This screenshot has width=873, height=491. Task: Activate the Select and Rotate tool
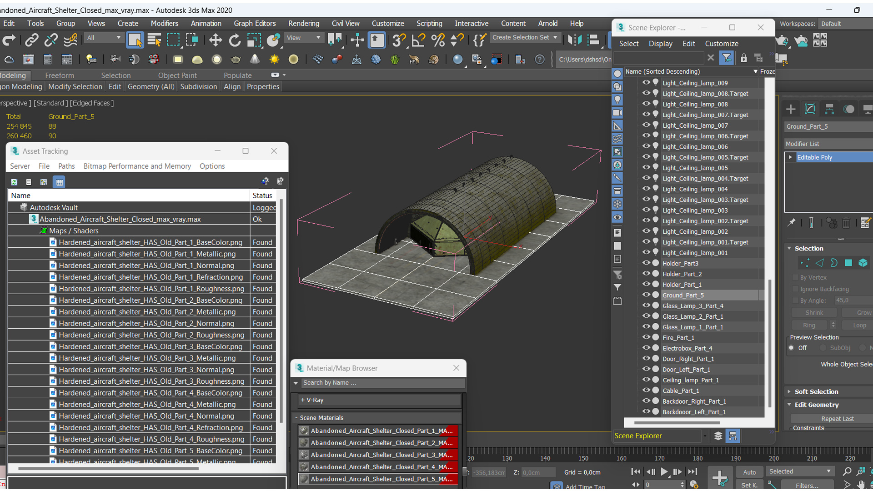click(x=235, y=40)
